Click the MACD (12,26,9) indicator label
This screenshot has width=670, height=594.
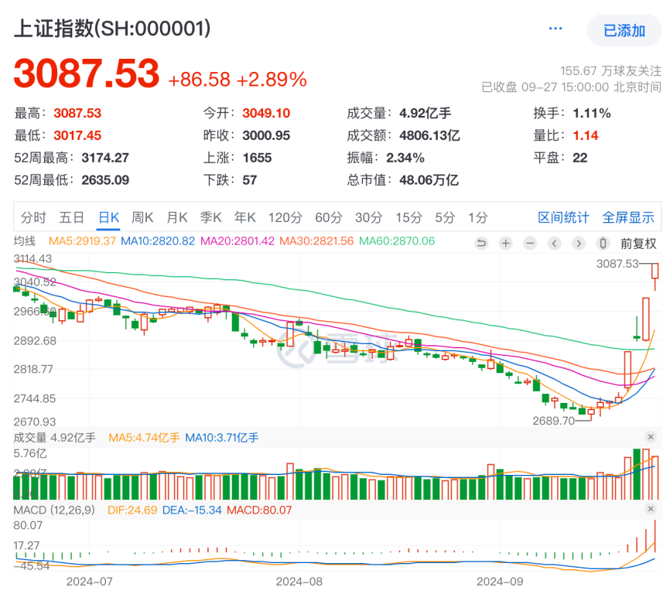pos(54,510)
